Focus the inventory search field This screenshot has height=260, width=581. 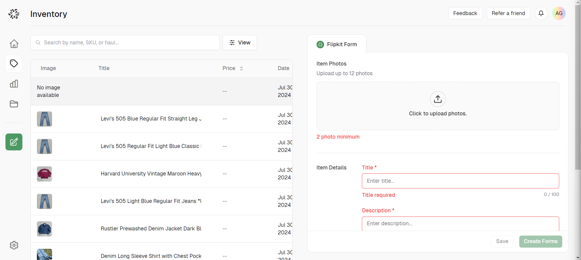(125, 43)
